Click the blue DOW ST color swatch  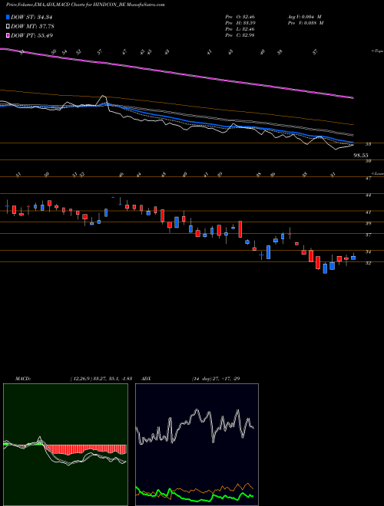coord(8,17)
